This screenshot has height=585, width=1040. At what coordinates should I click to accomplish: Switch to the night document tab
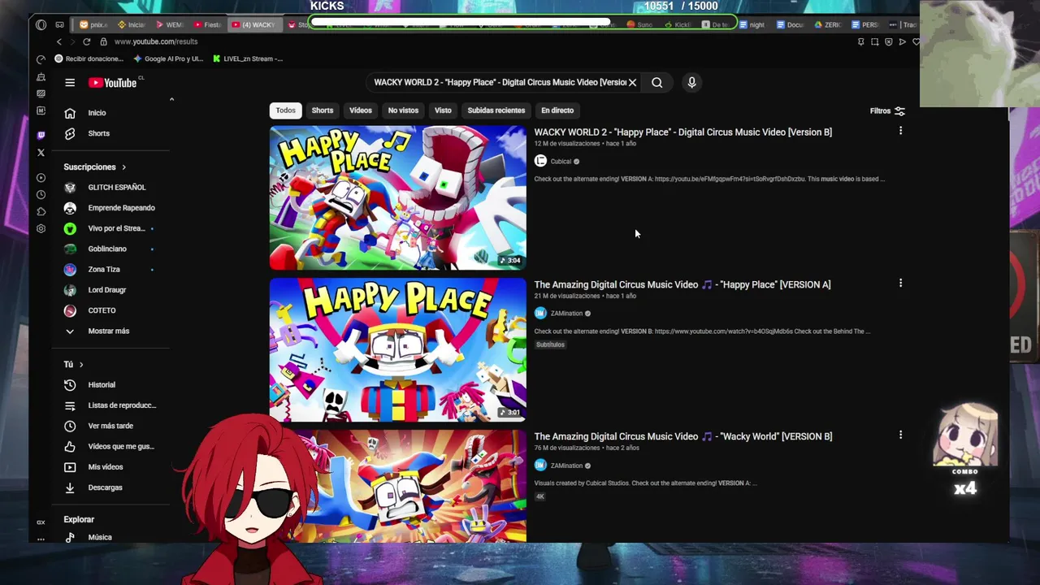[752, 24]
